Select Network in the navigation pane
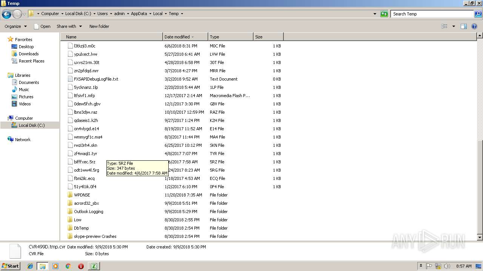The width and height of the screenshot is (483, 271). 23,140
